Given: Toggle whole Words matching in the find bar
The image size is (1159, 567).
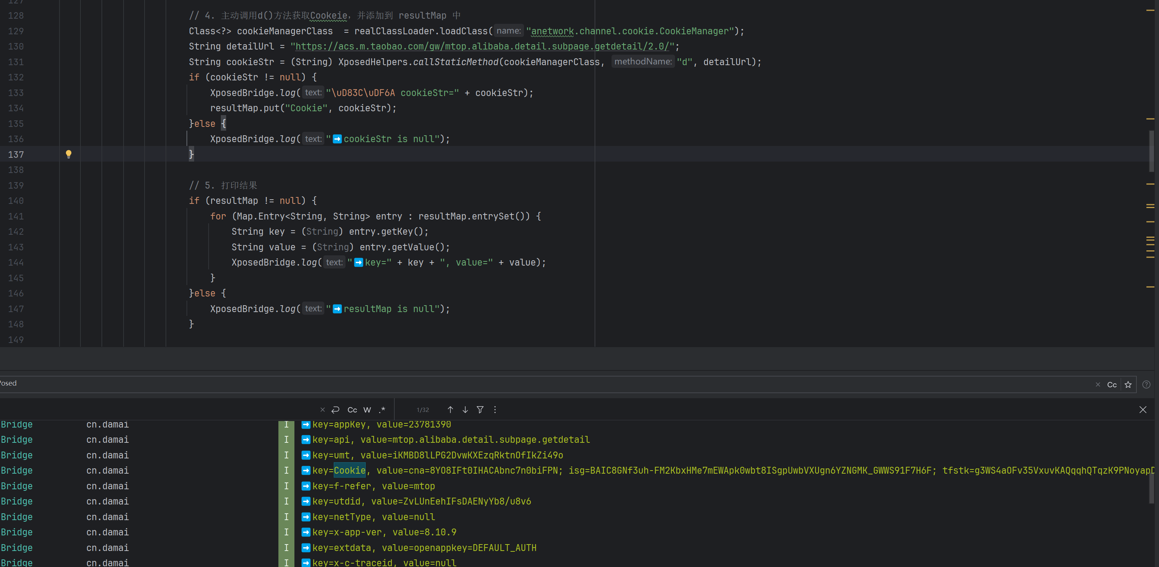Looking at the screenshot, I should tap(367, 410).
